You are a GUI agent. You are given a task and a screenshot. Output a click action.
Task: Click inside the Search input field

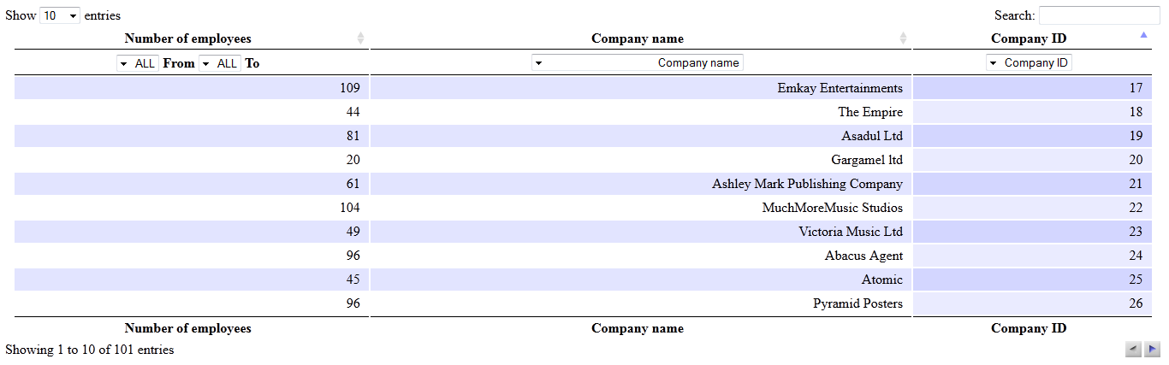pyautogui.click(x=1099, y=15)
